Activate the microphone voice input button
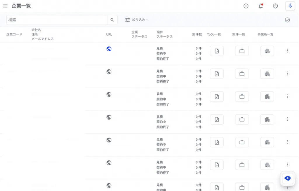The width and height of the screenshot is (299, 191). tap(290, 6)
